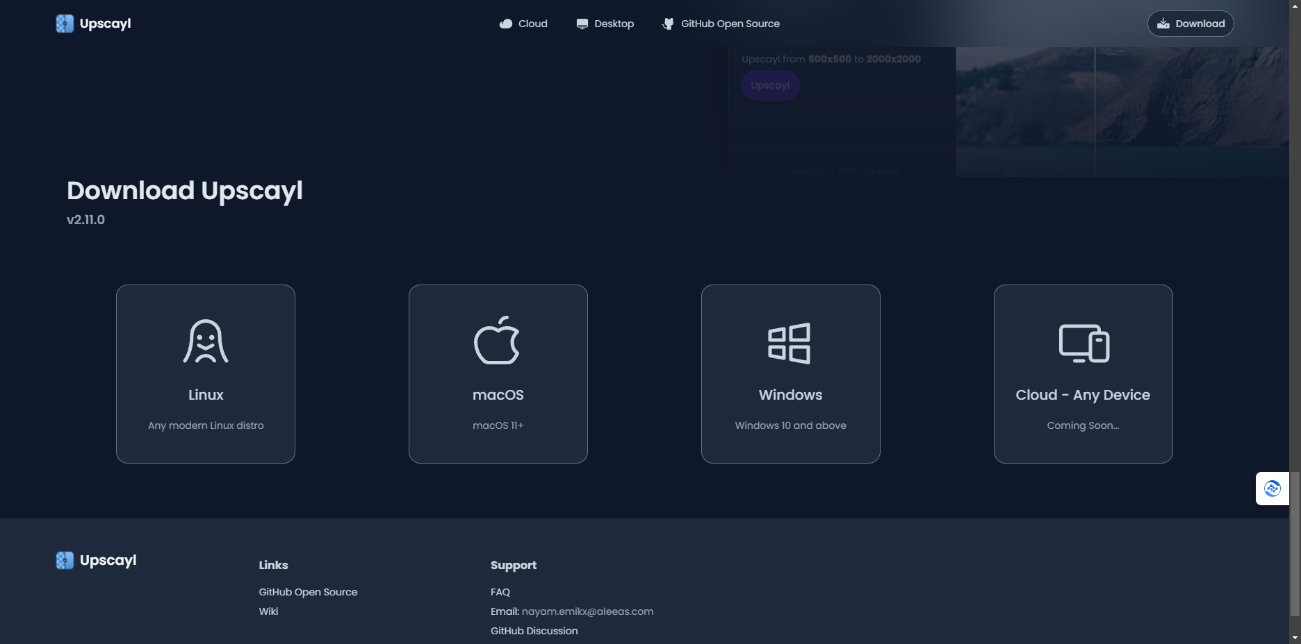Click the Upscayl logo icon in header
The image size is (1301, 644).
click(65, 24)
